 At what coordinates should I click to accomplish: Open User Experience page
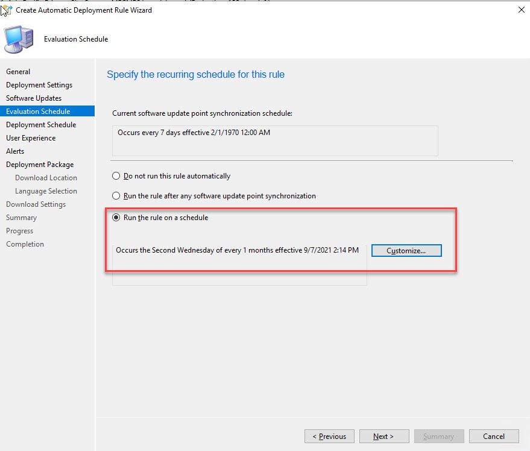31,138
